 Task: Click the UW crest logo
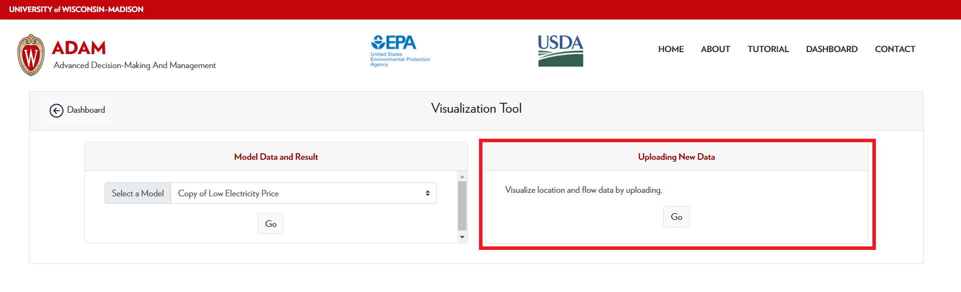pyautogui.click(x=31, y=55)
